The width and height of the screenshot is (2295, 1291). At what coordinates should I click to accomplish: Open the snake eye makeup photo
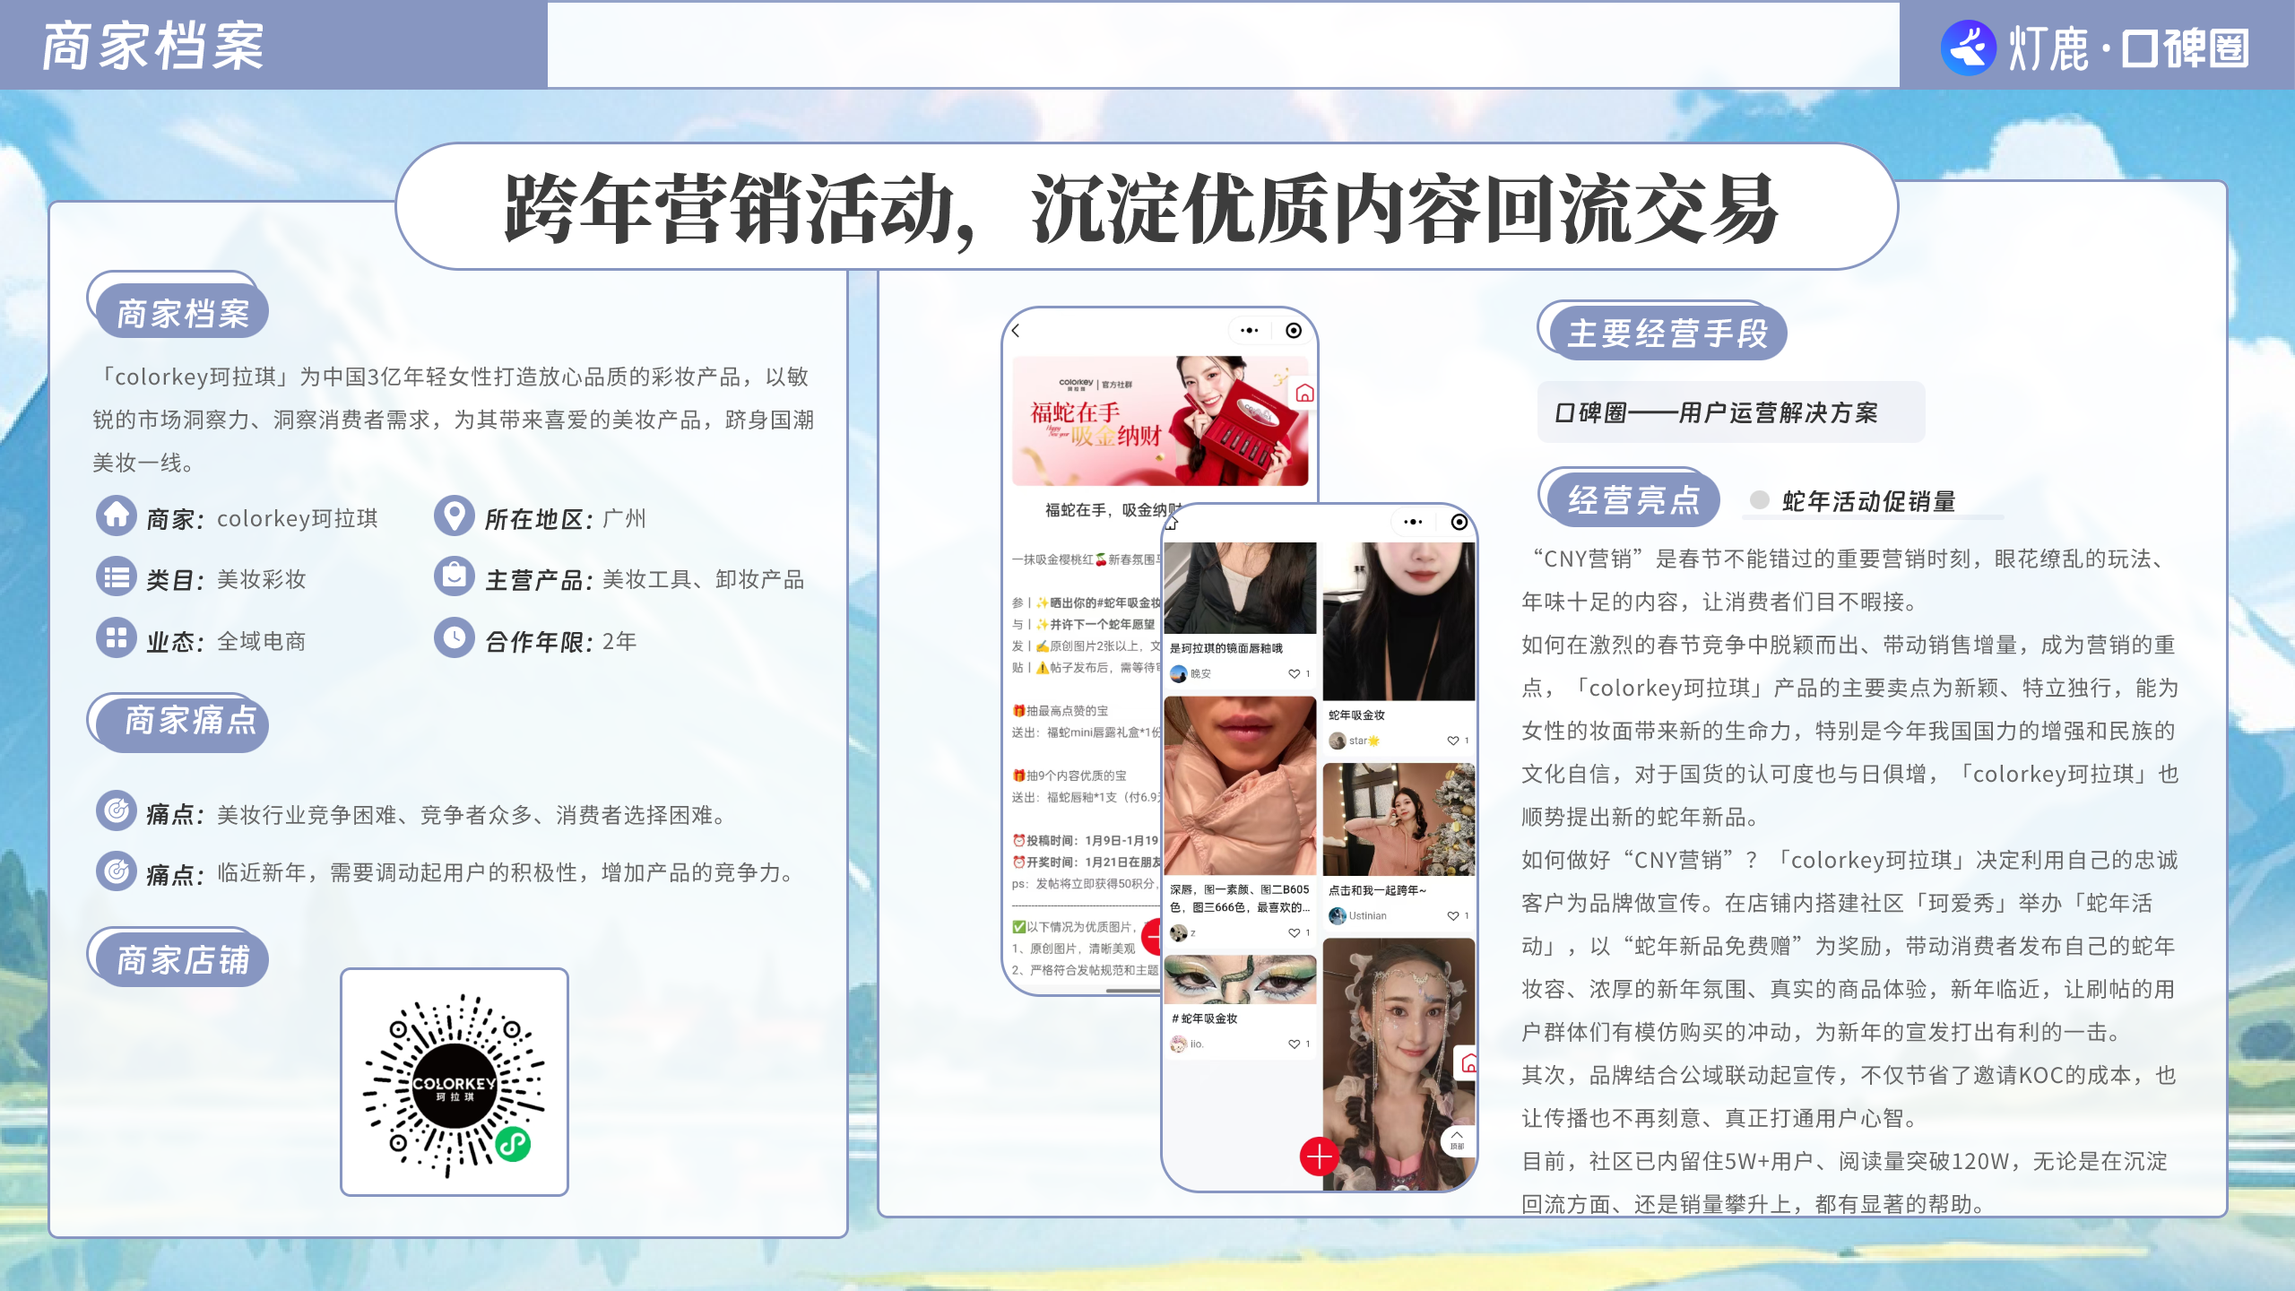1241,980
